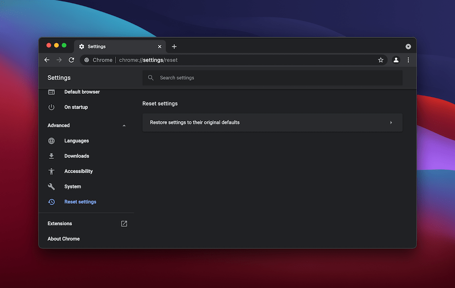Viewport: 455px width, 288px height.
Task: Click the Downloads icon in sidebar
Action: (x=51, y=156)
